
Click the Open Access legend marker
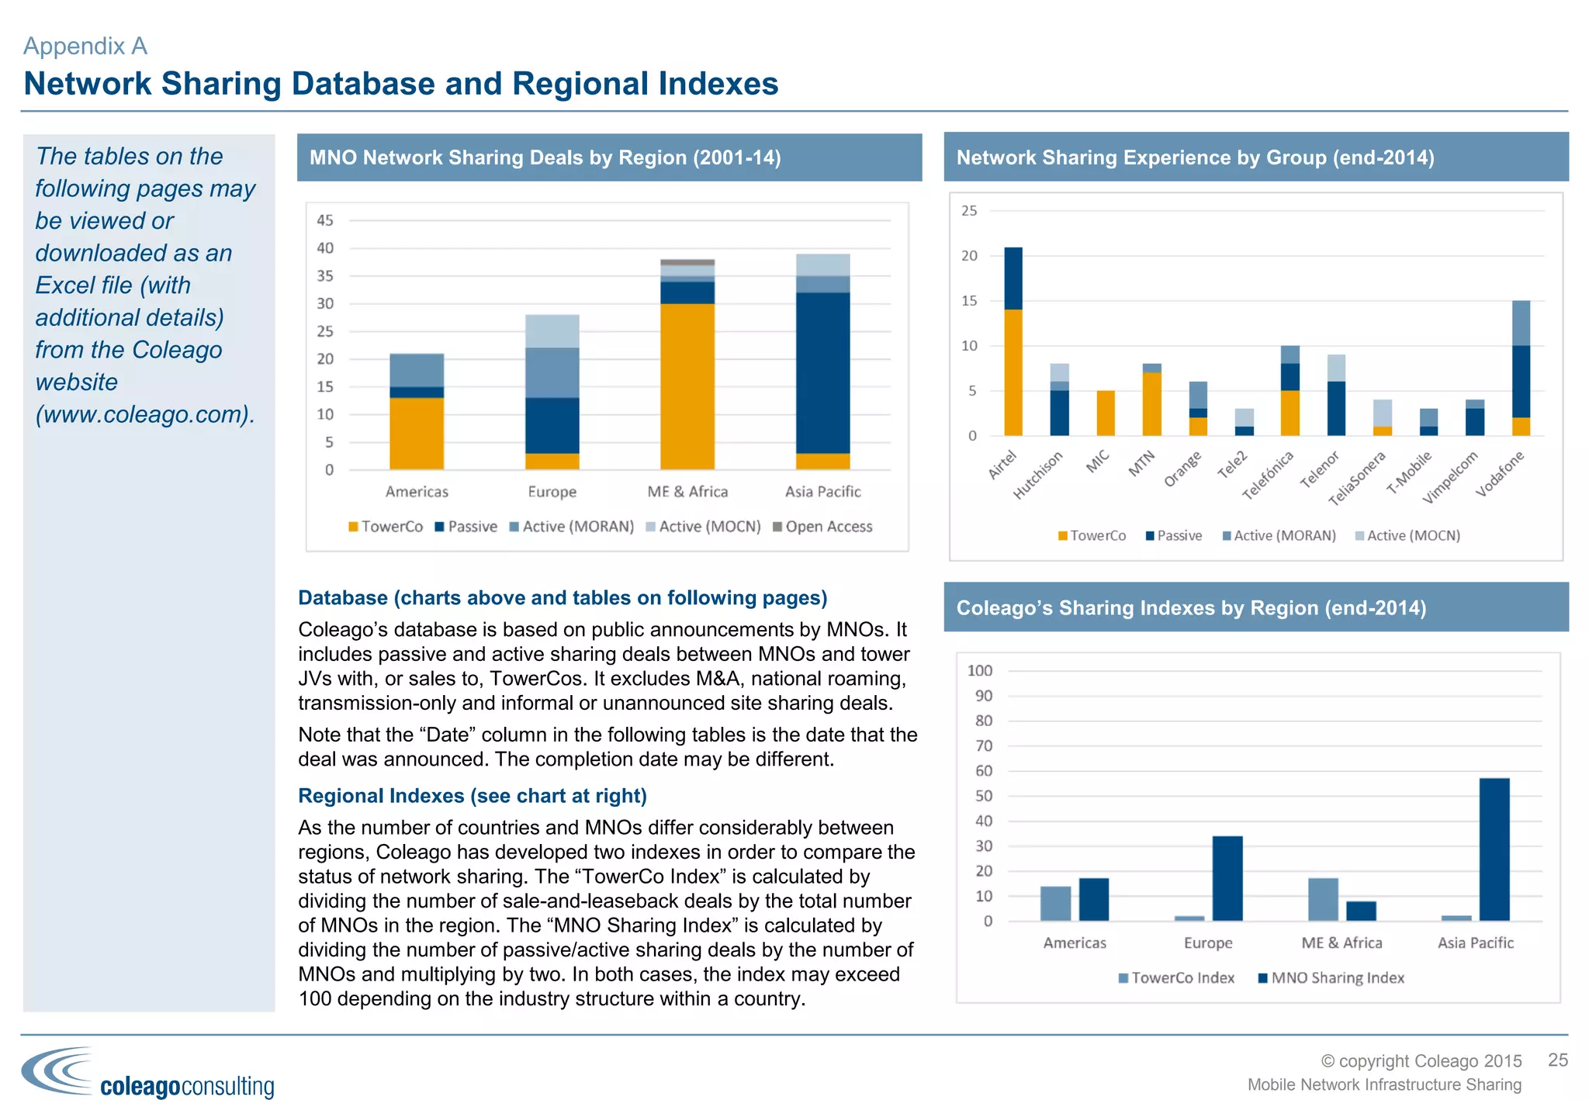pos(777,527)
